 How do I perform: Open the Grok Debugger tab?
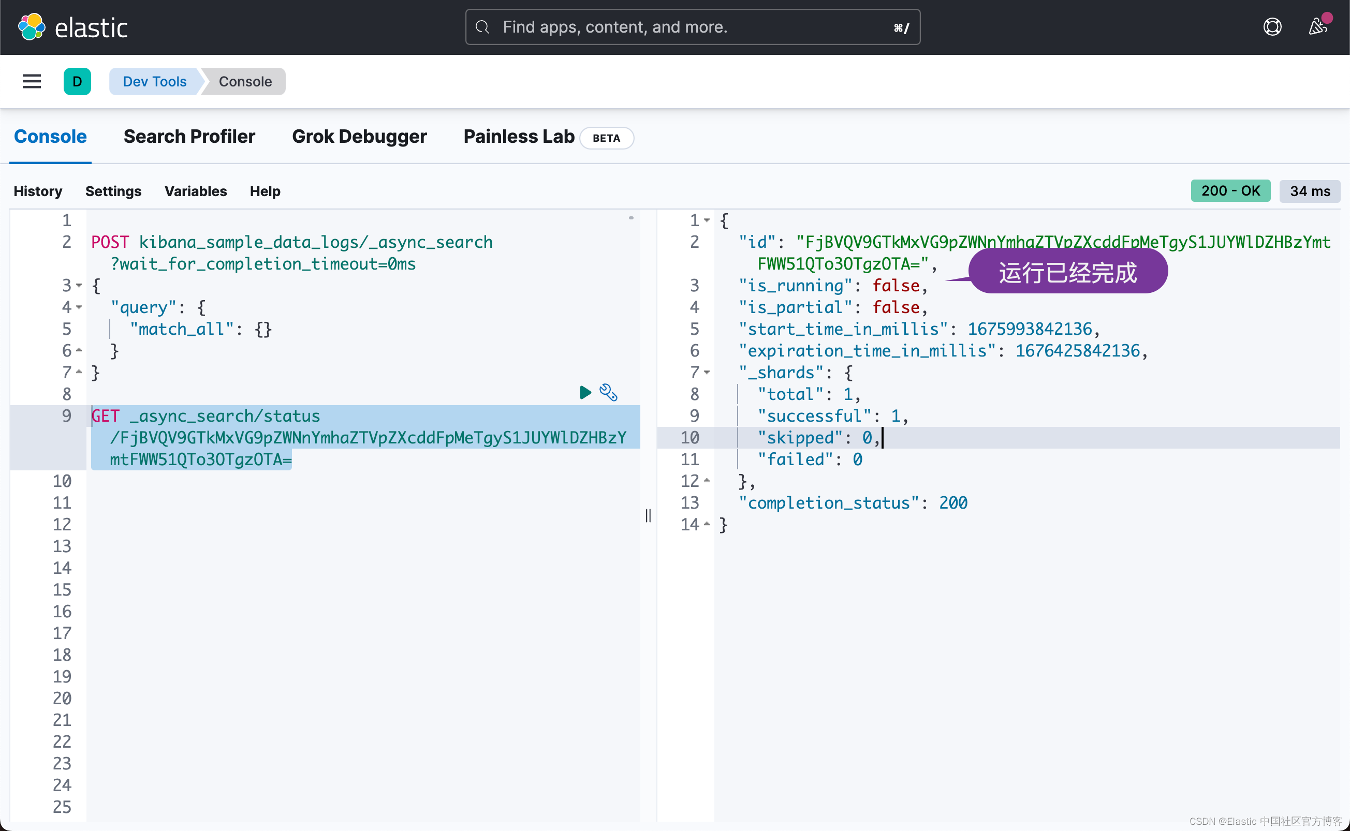pyautogui.click(x=359, y=136)
